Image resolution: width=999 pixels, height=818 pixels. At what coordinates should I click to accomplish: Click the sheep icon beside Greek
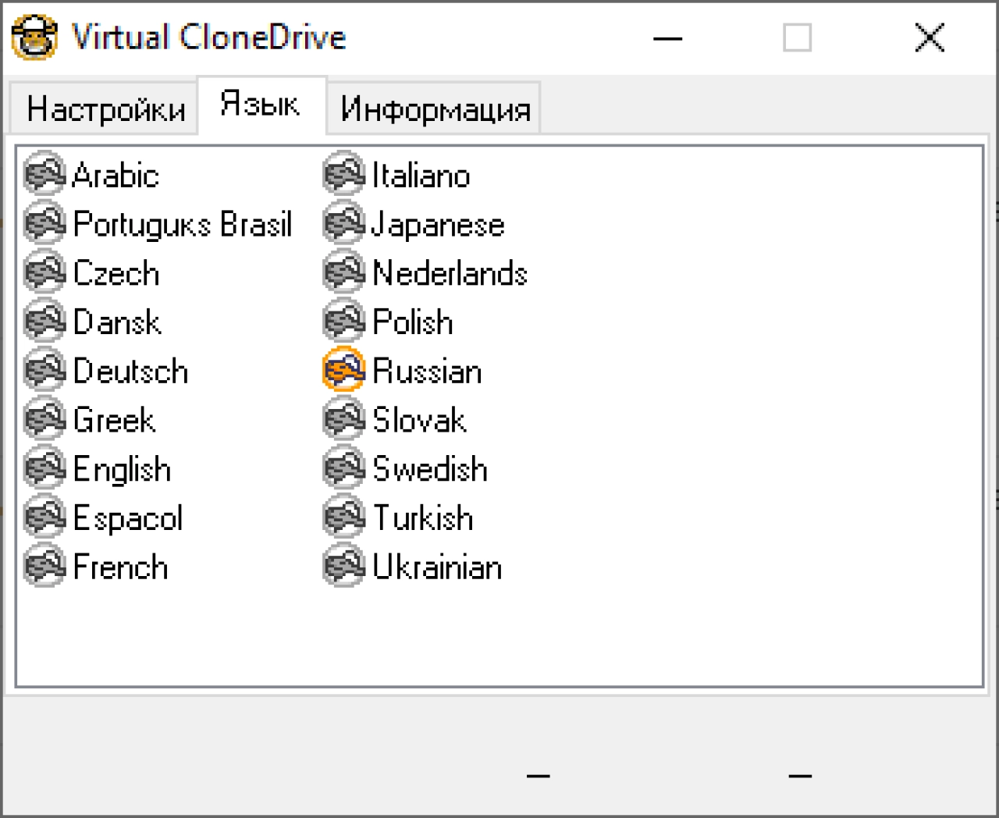click(44, 419)
